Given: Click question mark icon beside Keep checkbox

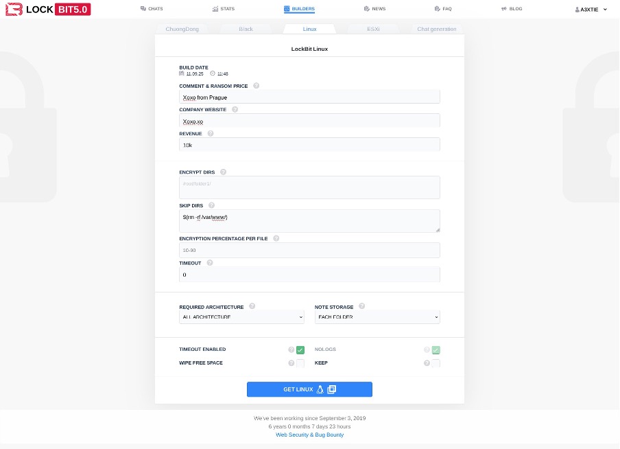Looking at the screenshot, I should click(427, 363).
